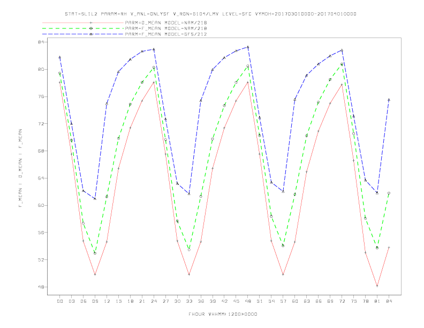
Task: Click red observed plus marker at hour 81
Action: (377, 286)
